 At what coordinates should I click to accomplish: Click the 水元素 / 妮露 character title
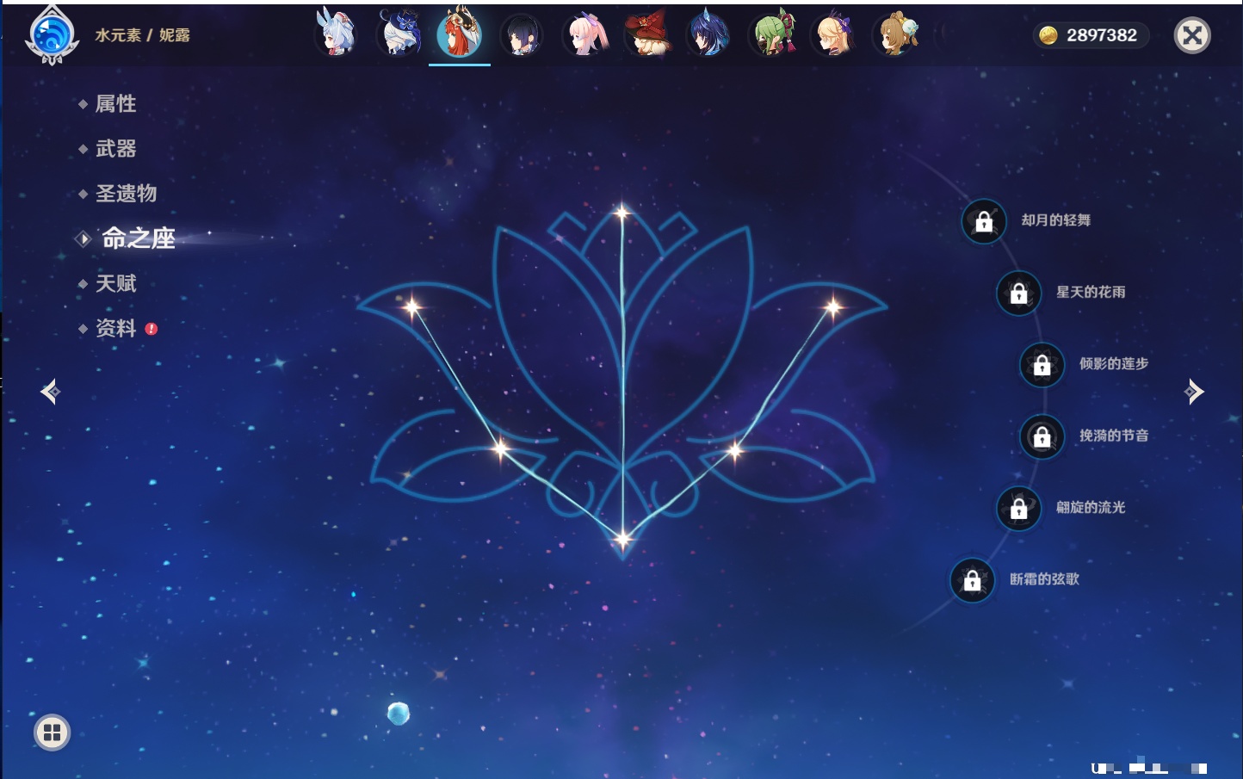click(142, 35)
